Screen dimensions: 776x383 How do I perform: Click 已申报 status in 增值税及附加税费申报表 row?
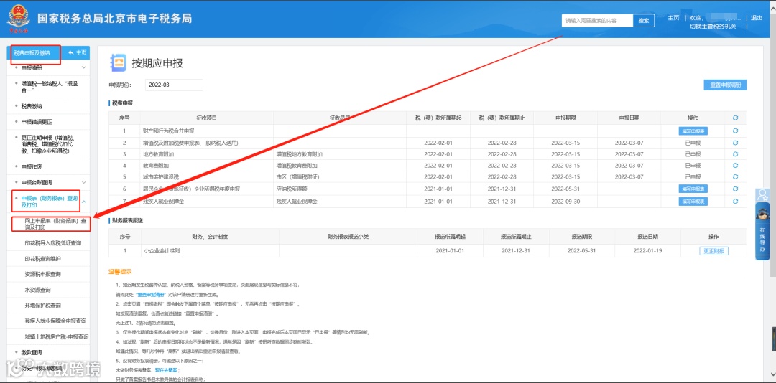pyautogui.click(x=693, y=143)
